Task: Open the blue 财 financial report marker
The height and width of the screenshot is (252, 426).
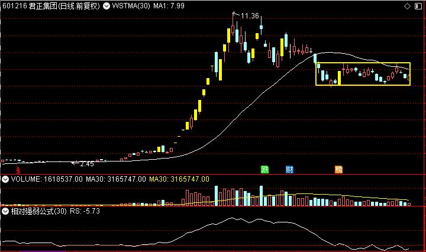Action: [289, 169]
